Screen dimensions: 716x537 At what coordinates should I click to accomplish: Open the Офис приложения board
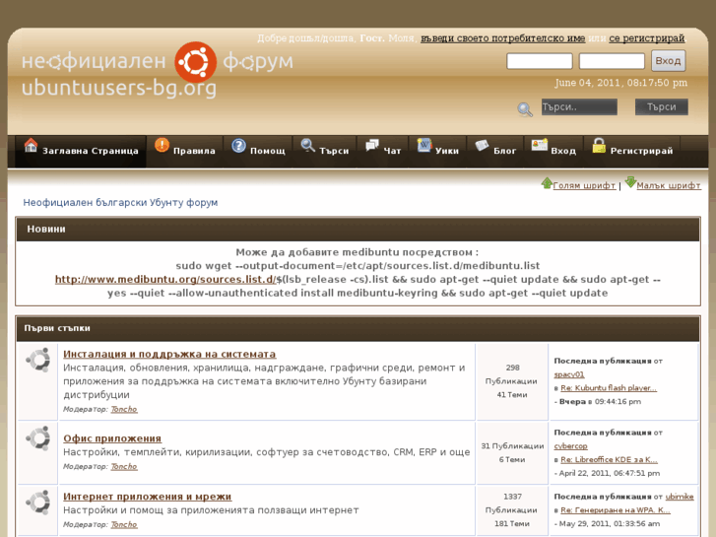pos(112,438)
